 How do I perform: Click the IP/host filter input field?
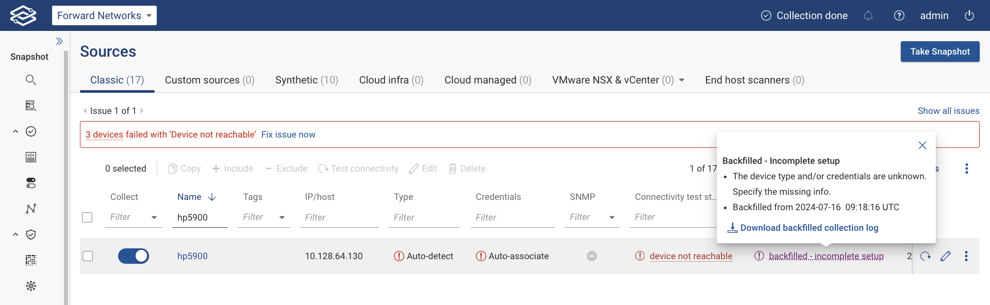click(x=339, y=217)
